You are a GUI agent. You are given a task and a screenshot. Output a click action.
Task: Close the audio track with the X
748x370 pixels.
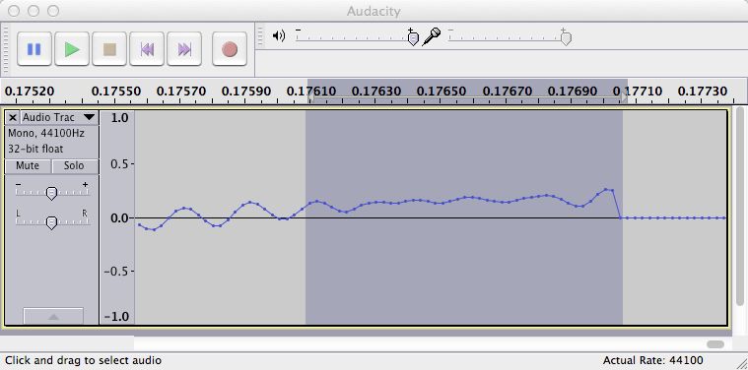[x=13, y=118]
